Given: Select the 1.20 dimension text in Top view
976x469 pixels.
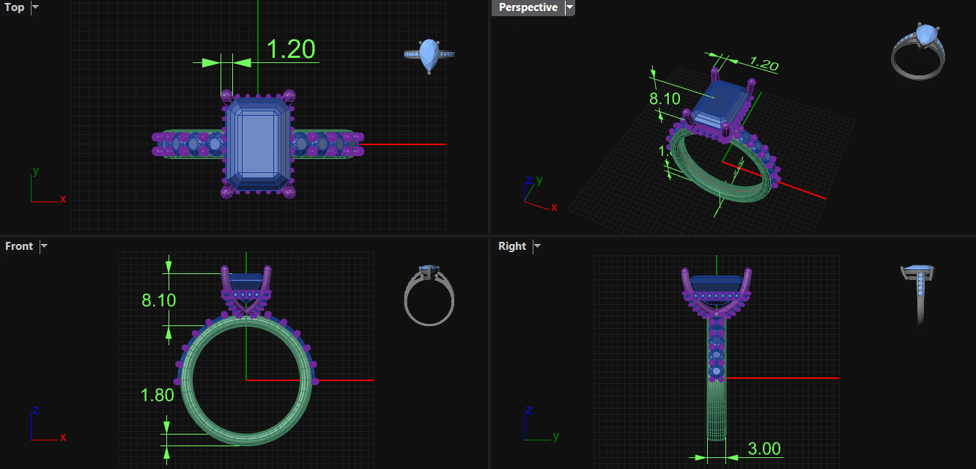Looking at the screenshot, I should click(290, 49).
